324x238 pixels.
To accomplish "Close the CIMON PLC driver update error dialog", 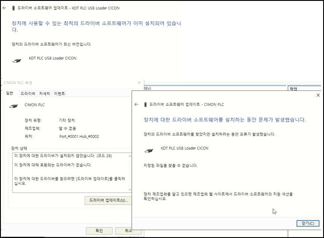I will tap(318, 95).
